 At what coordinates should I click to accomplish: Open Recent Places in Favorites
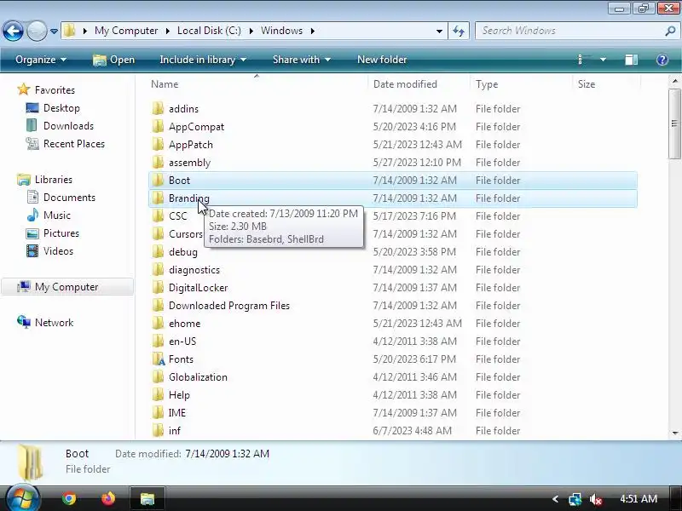(x=74, y=144)
